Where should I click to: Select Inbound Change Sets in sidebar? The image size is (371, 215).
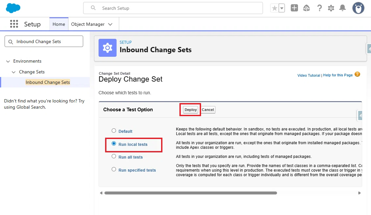48,82
